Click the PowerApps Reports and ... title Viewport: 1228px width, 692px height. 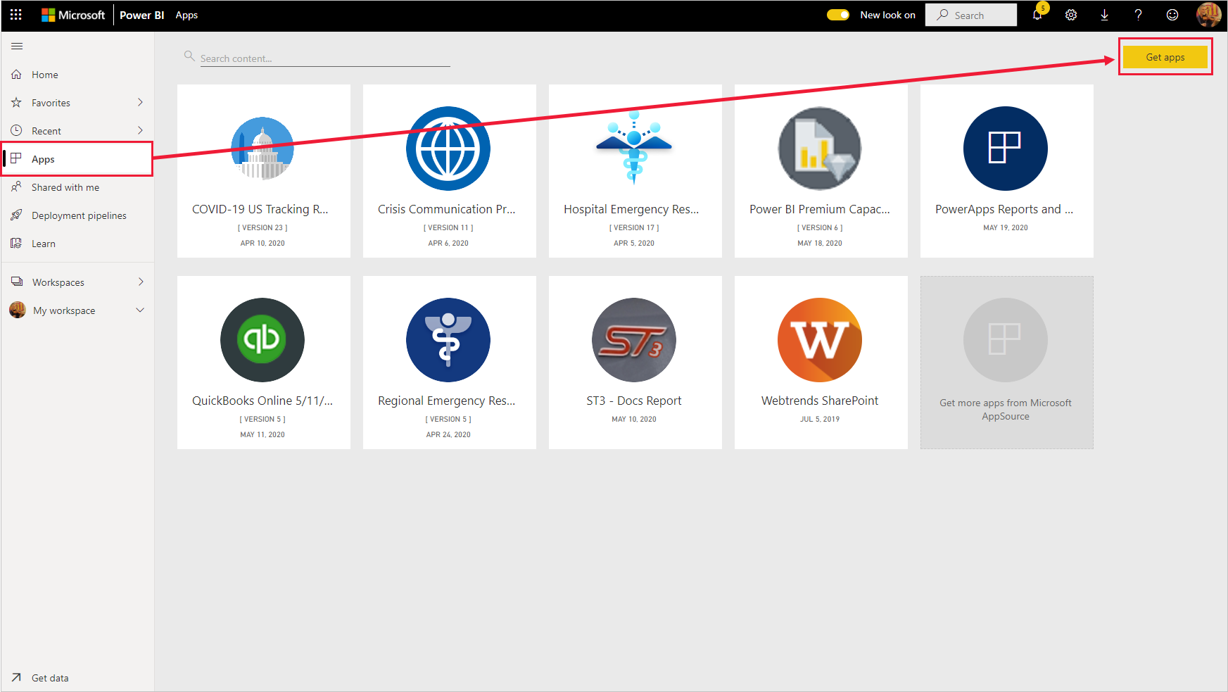click(1004, 209)
